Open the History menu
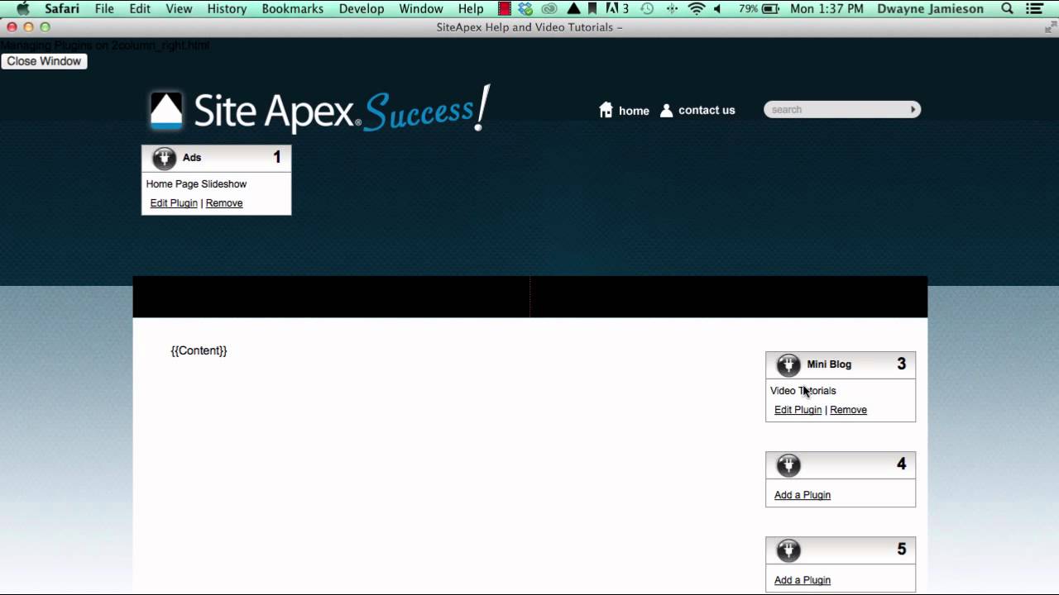The image size is (1059, 595). [227, 9]
